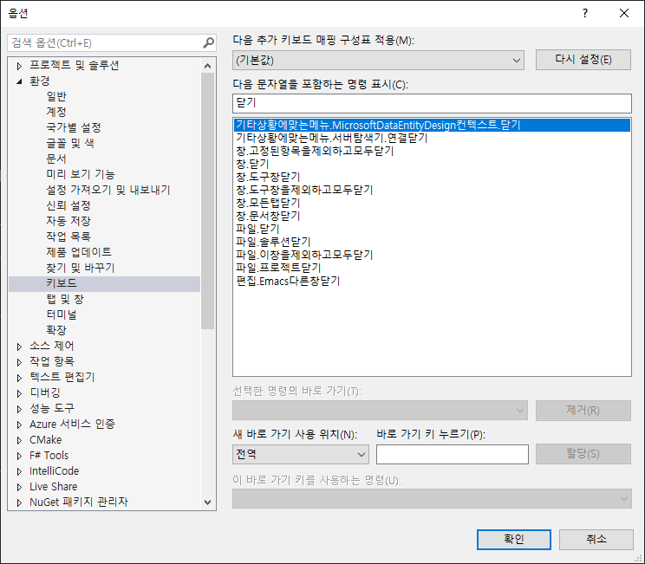Select 계정 in the tree
This screenshot has width=645, height=564.
click(x=56, y=112)
